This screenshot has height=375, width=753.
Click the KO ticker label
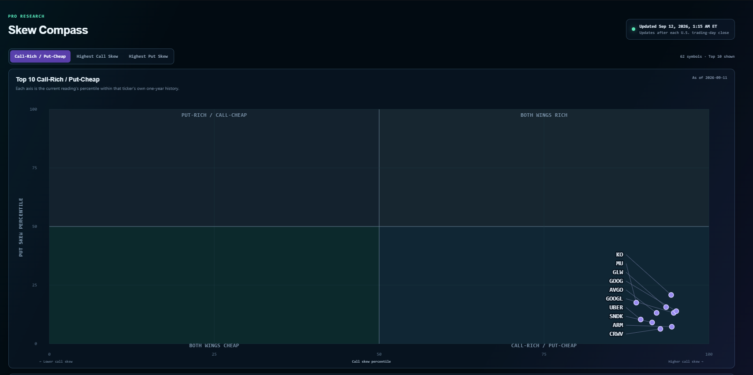click(x=619, y=255)
